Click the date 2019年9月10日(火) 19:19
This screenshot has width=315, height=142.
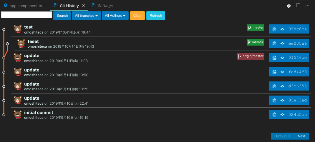point(69,118)
